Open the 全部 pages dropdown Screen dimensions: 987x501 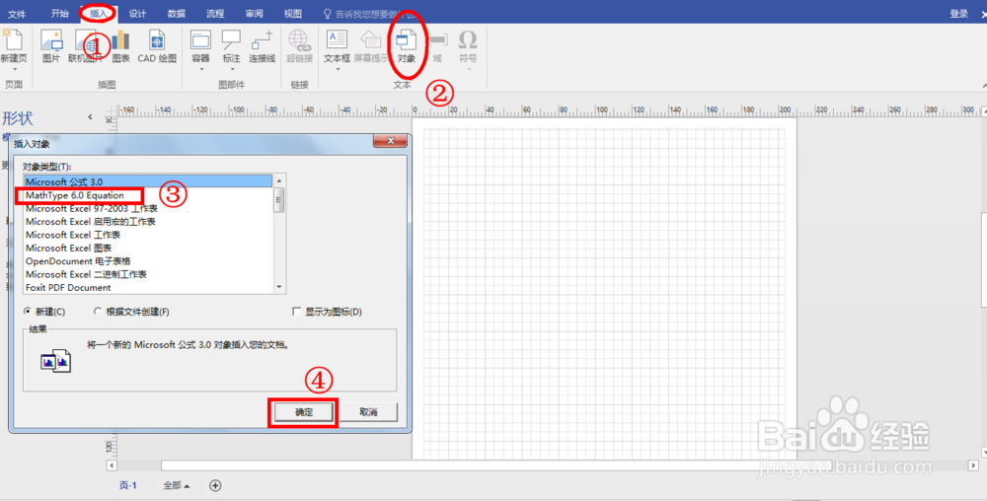tap(178, 485)
